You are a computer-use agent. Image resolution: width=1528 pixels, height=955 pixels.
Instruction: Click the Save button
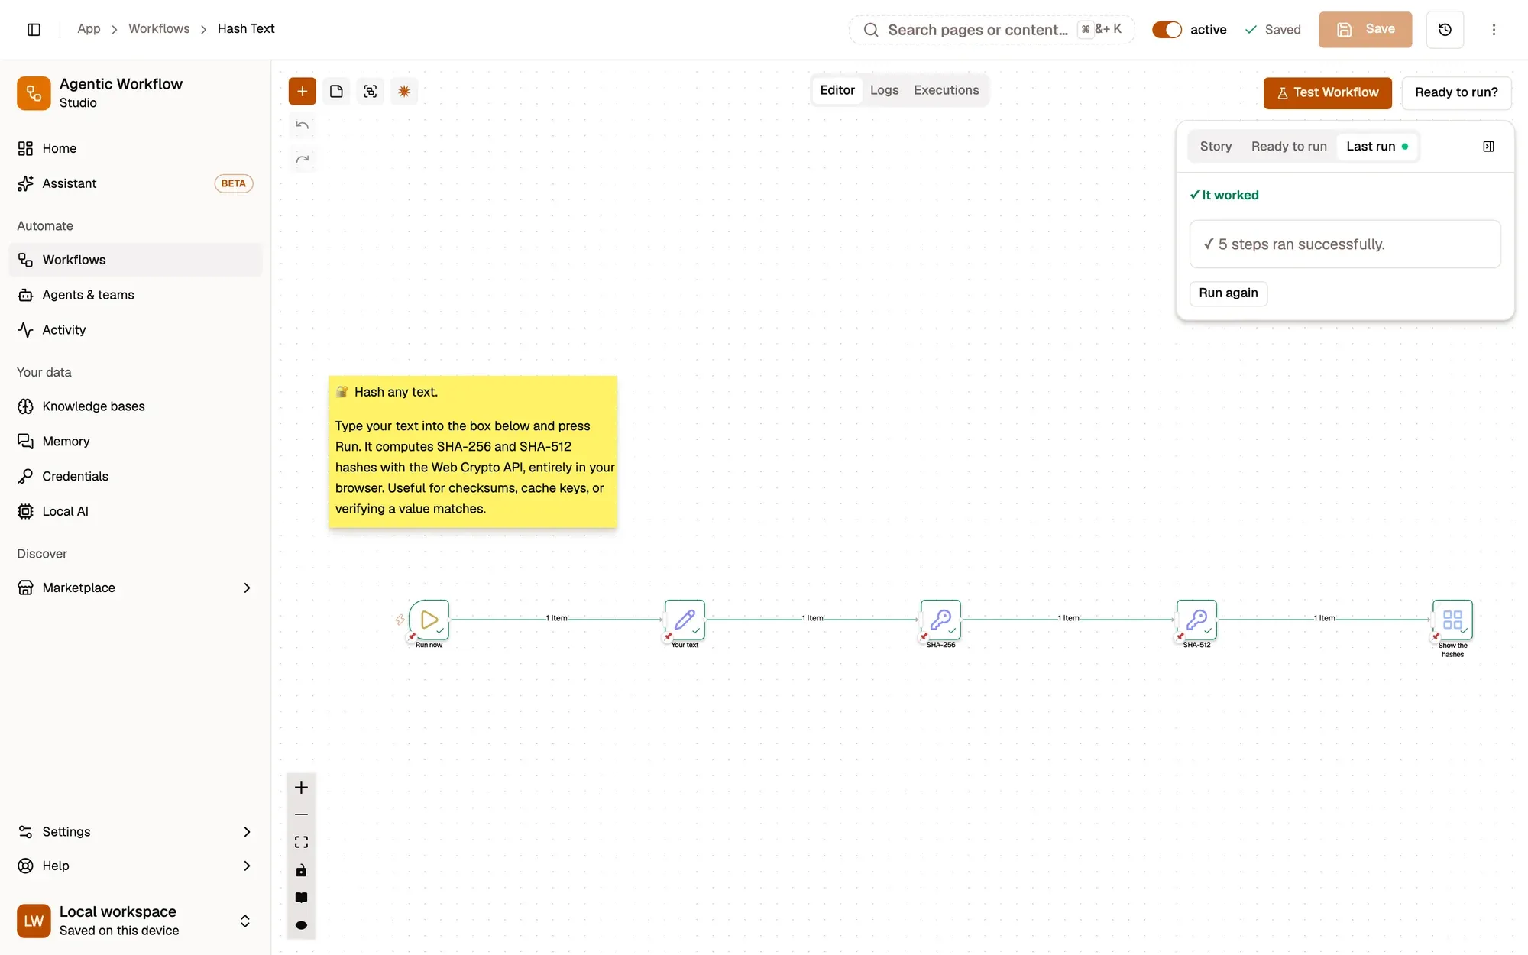[x=1365, y=29]
